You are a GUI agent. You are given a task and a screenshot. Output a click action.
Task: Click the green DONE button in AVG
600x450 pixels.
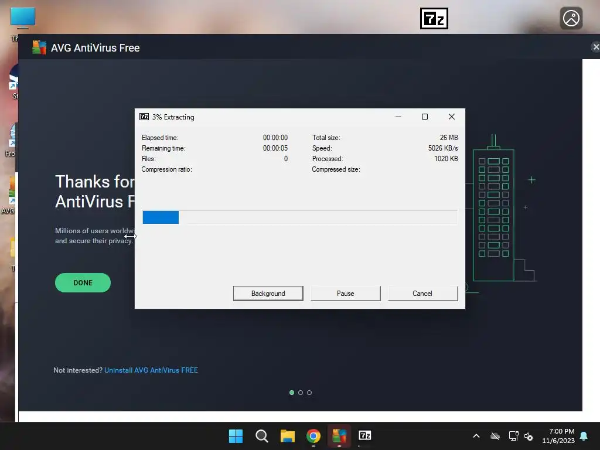tap(83, 283)
